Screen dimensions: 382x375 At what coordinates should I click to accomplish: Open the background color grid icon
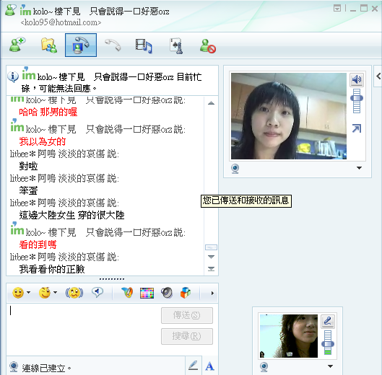[147, 293]
